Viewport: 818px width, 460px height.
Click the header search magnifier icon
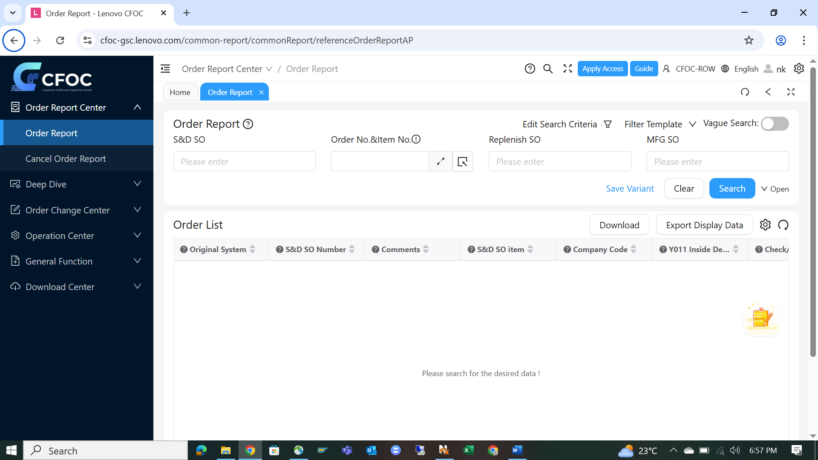pos(548,69)
